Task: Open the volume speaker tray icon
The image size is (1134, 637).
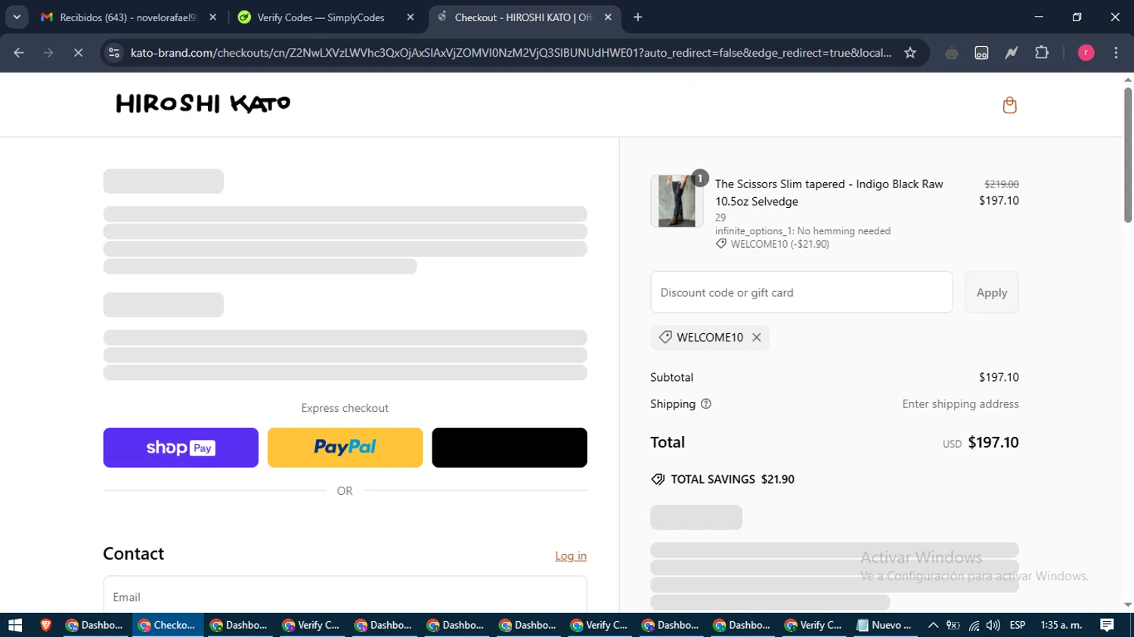Action: coord(993,626)
